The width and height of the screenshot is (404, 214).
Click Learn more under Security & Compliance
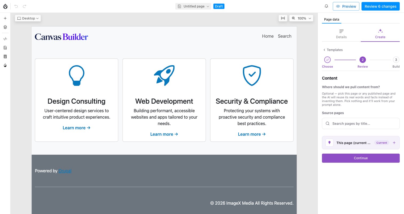[x=252, y=134]
